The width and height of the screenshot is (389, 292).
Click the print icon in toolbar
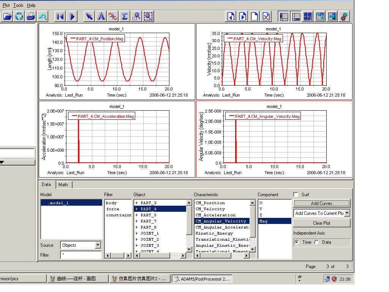click(x=30, y=16)
